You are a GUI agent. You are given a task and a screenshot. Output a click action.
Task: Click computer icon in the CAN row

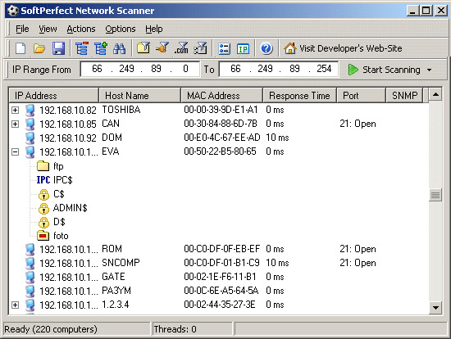[x=30, y=124]
